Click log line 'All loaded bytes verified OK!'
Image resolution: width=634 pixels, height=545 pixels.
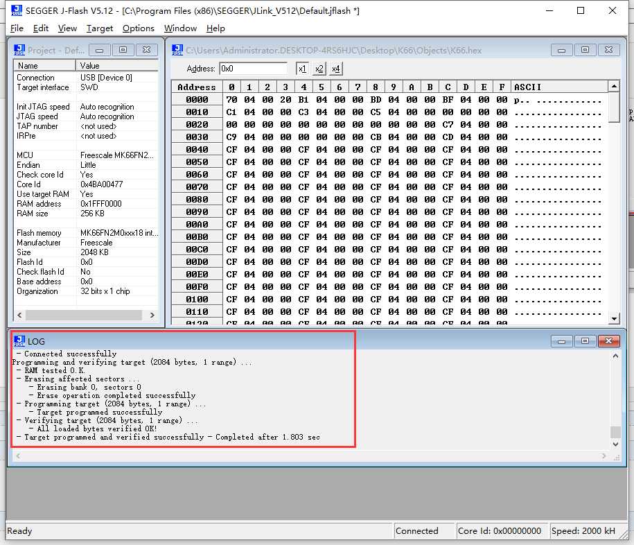(96, 429)
